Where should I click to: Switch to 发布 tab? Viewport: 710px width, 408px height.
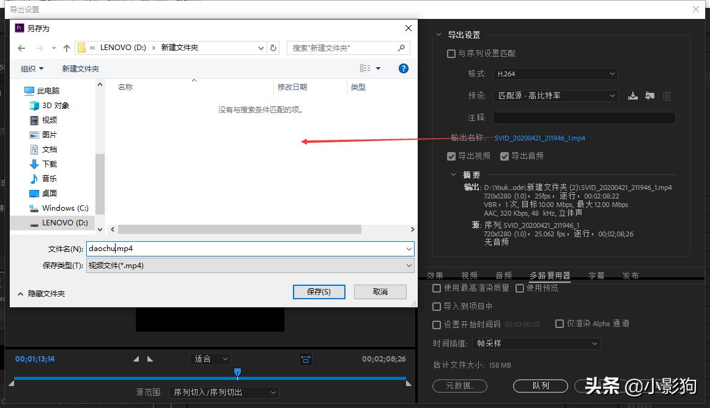[x=630, y=275]
